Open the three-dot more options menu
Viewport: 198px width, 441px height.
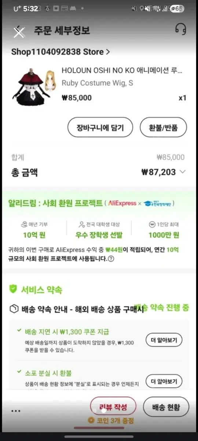click(x=16, y=411)
